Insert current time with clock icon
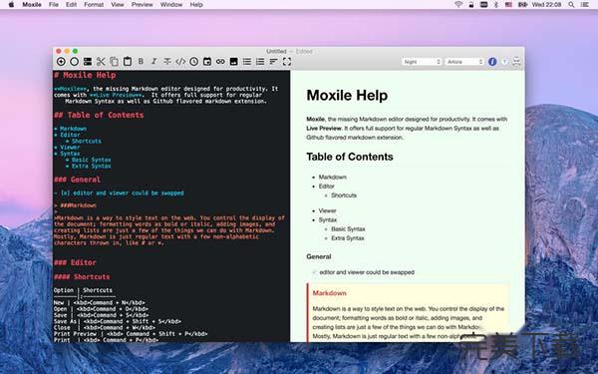 click(193, 62)
